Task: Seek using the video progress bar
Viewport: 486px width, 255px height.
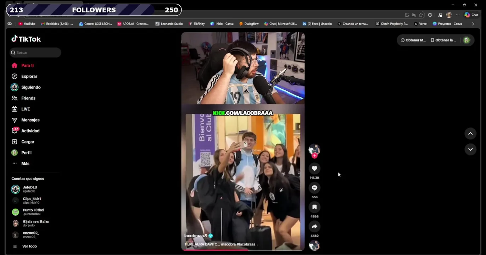Action: click(243, 250)
